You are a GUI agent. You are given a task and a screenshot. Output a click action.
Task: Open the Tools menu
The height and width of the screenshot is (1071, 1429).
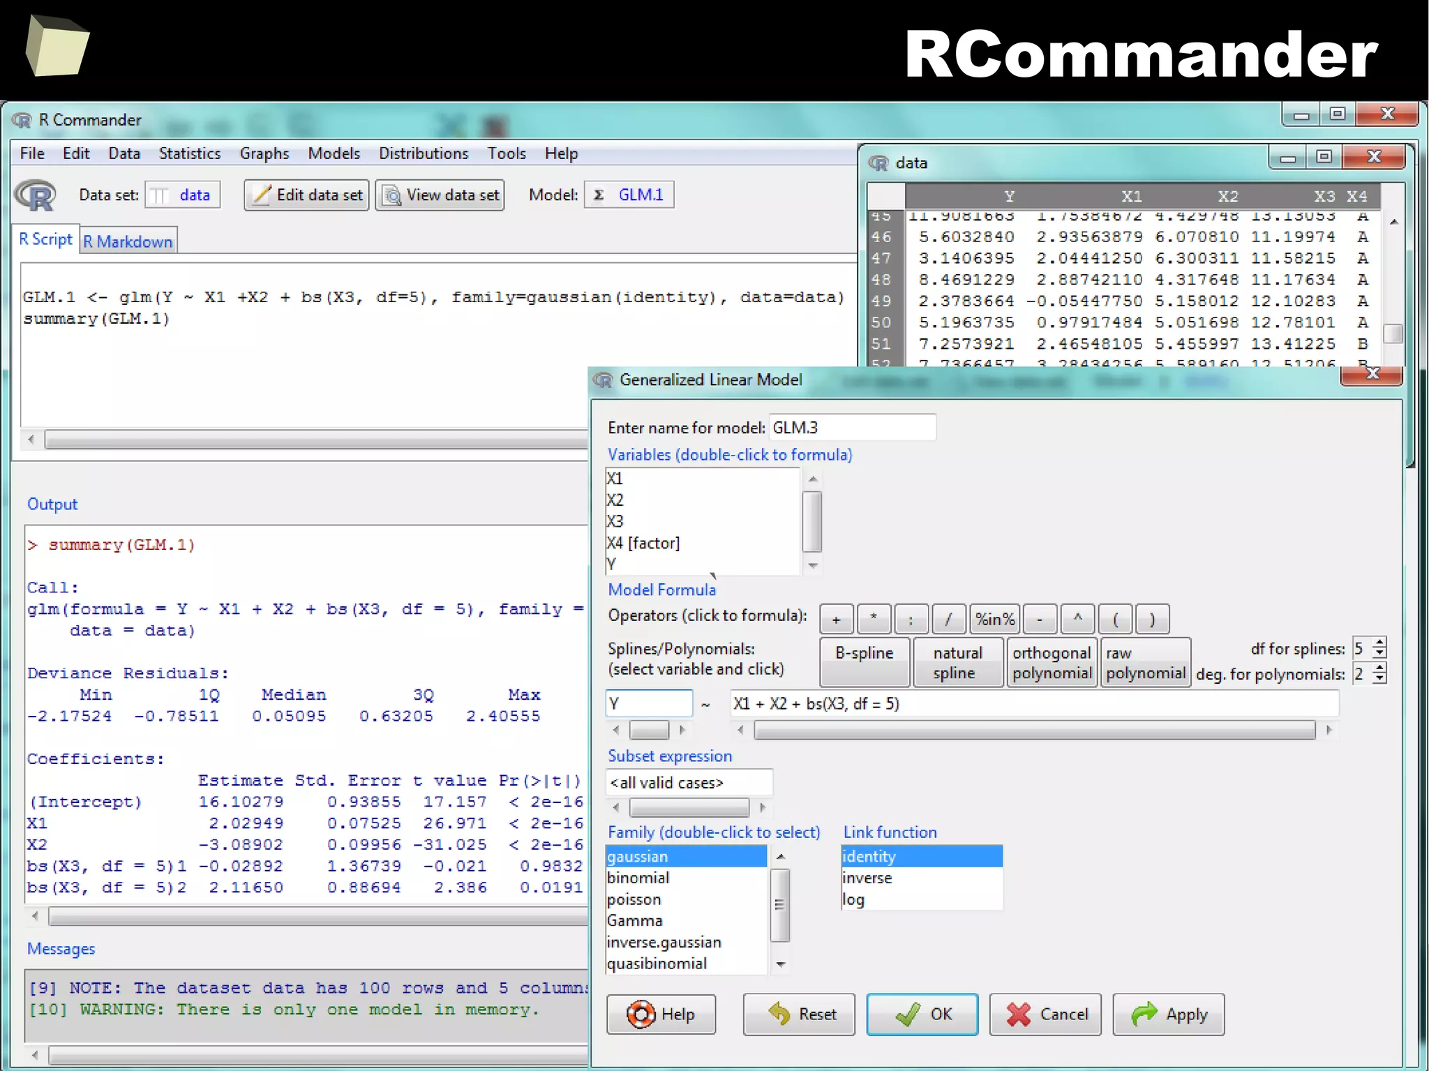pos(507,153)
